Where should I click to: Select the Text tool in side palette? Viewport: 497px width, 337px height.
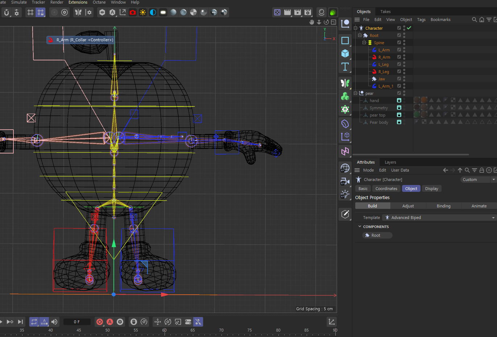345,67
